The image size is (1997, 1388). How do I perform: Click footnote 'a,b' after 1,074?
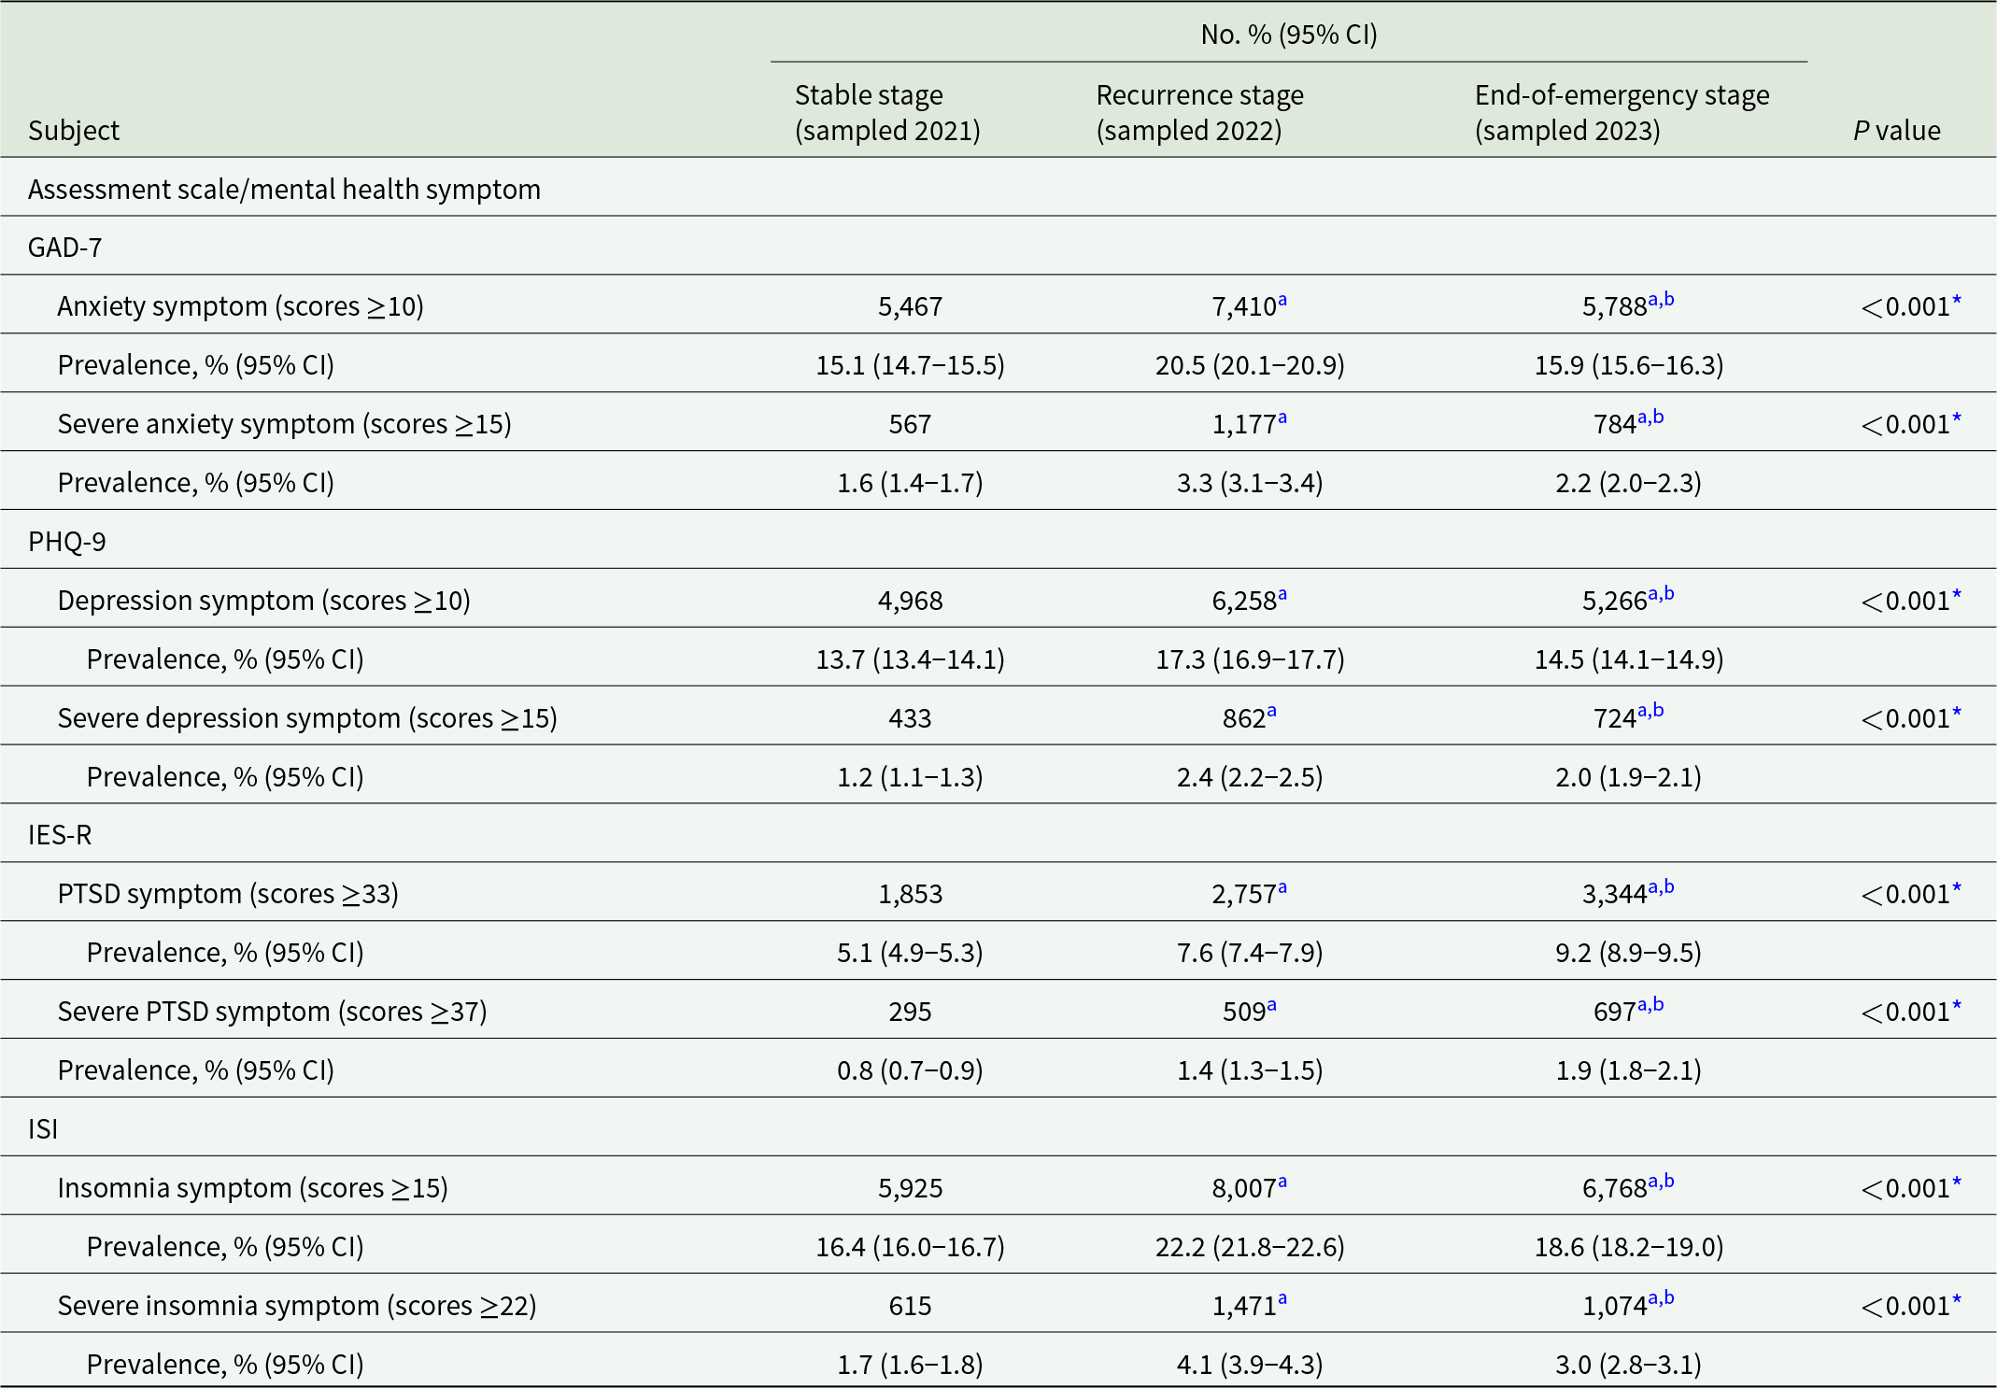click(x=1661, y=1299)
